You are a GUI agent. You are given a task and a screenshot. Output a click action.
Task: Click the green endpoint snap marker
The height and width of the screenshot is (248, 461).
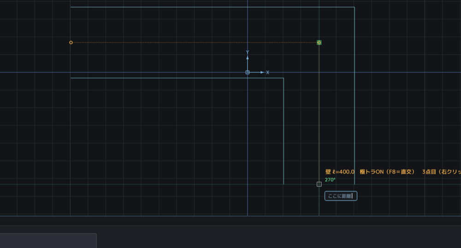pos(319,42)
